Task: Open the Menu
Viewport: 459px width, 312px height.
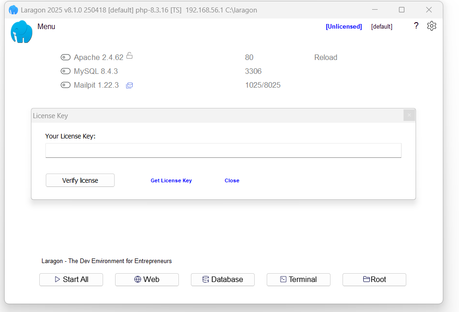Action: click(46, 27)
